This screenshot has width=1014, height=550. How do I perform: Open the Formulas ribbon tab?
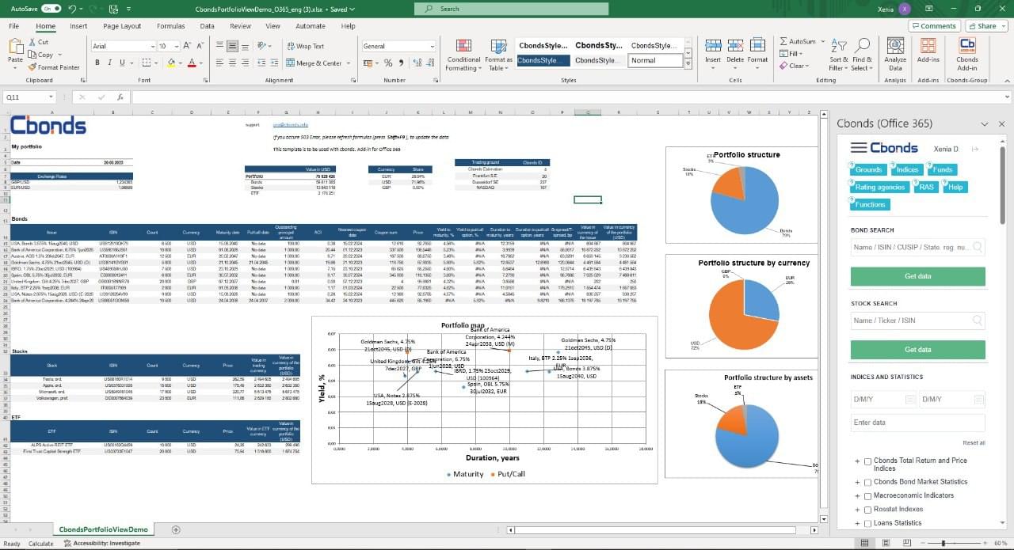tap(170, 26)
